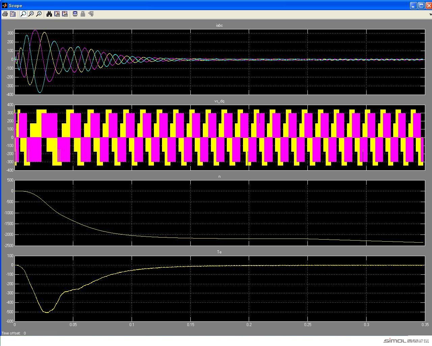Click the 'Time offset:' label
This screenshot has height=346, width=432.
[x=11, y=333]
